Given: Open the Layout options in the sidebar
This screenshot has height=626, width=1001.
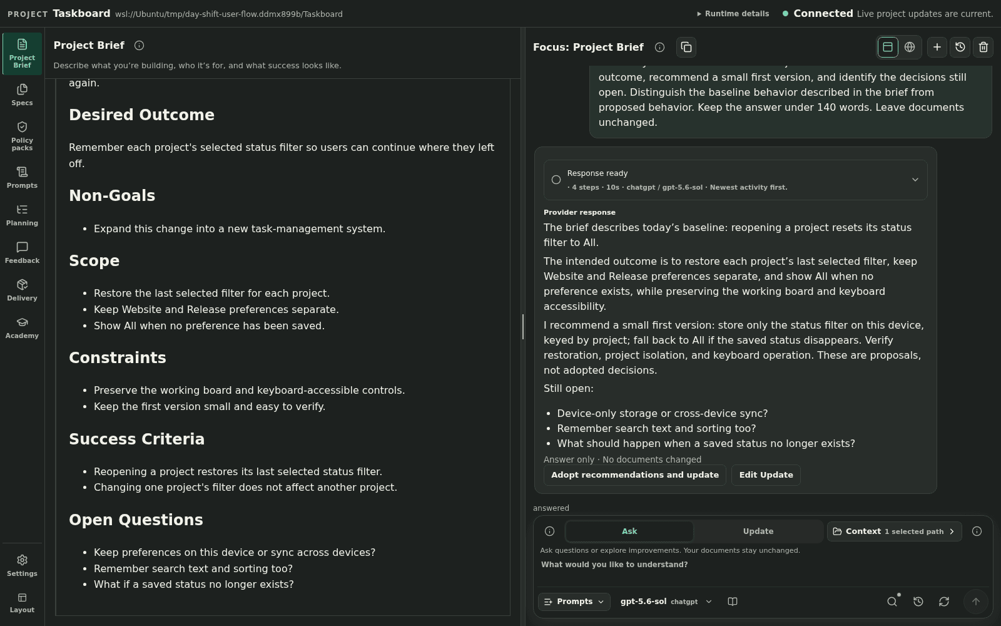Looking at the screenshot, I should point(22,602).
